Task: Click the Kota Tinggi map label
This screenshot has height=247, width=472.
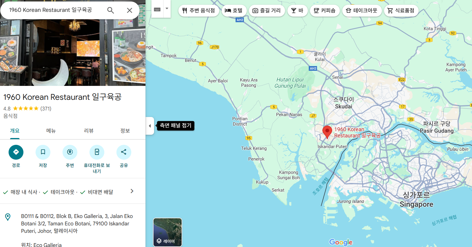Action: (435, 29)
